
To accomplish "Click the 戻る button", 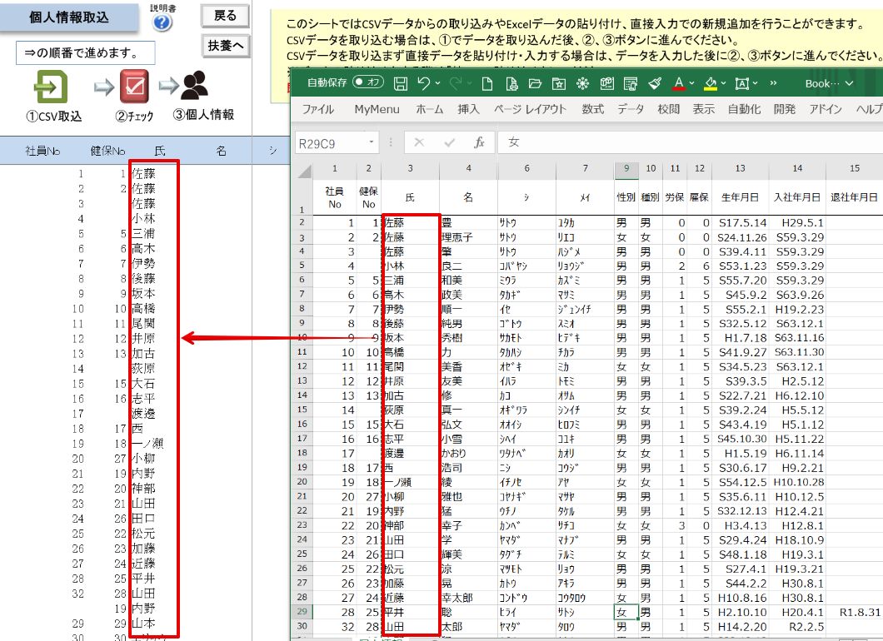I will [x=225, y=16].
